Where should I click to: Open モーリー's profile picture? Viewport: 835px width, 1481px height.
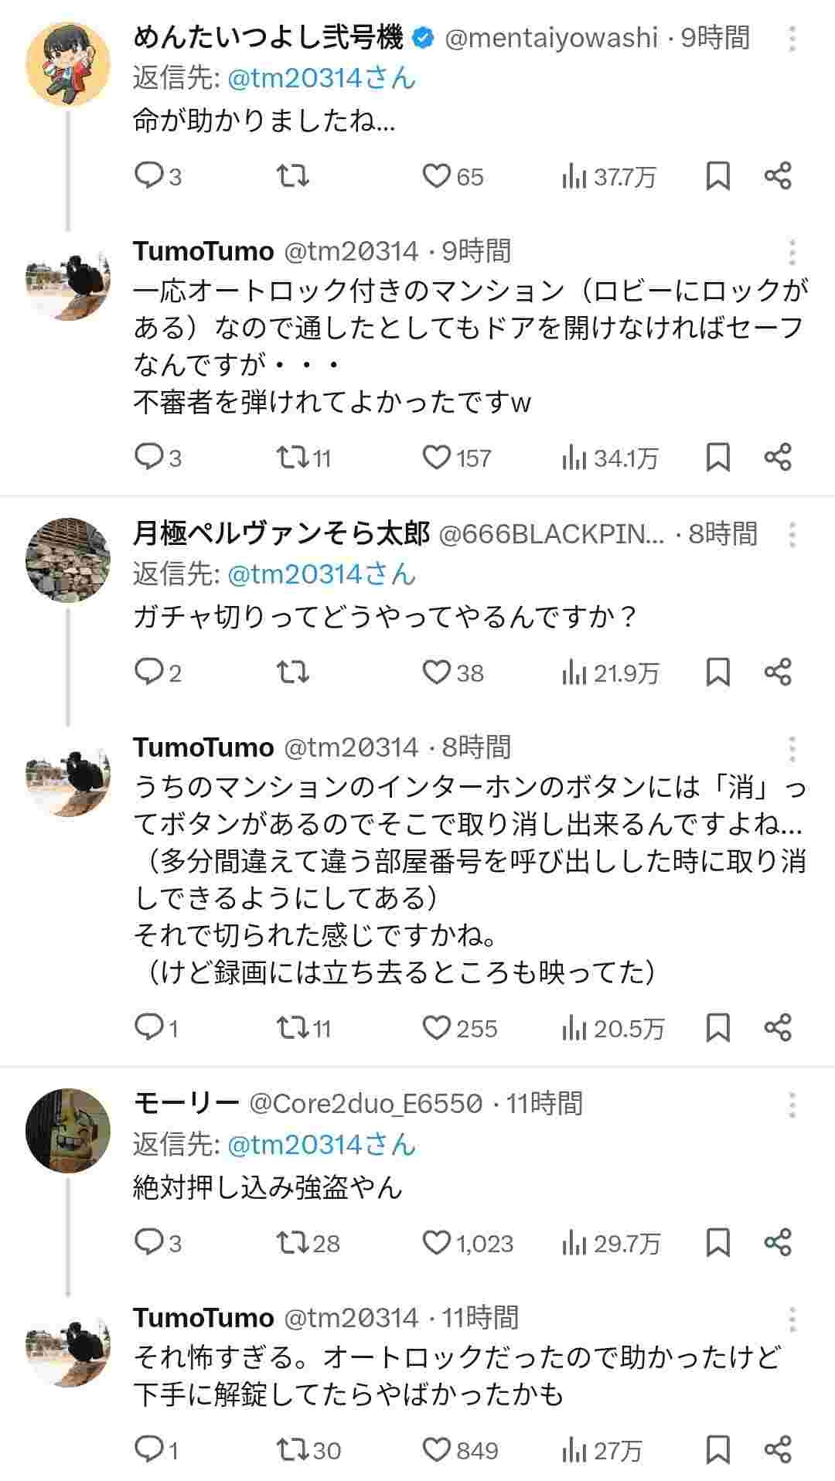(x=68, y=1130)
